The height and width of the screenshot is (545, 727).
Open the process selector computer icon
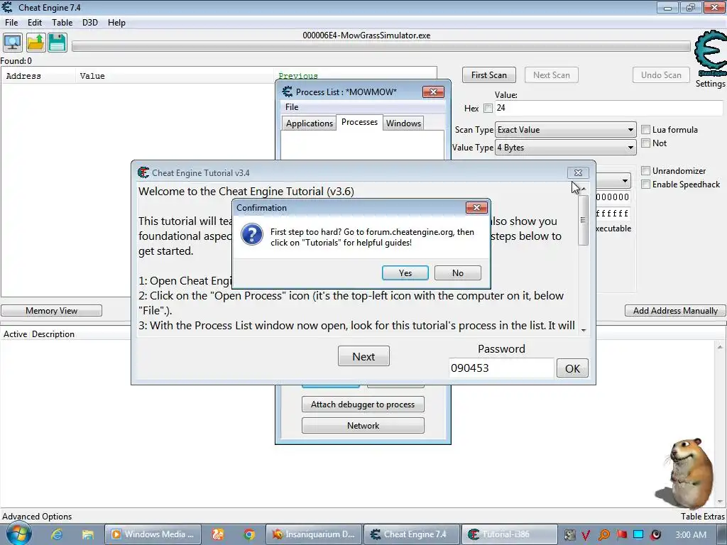tap(13, 43)
